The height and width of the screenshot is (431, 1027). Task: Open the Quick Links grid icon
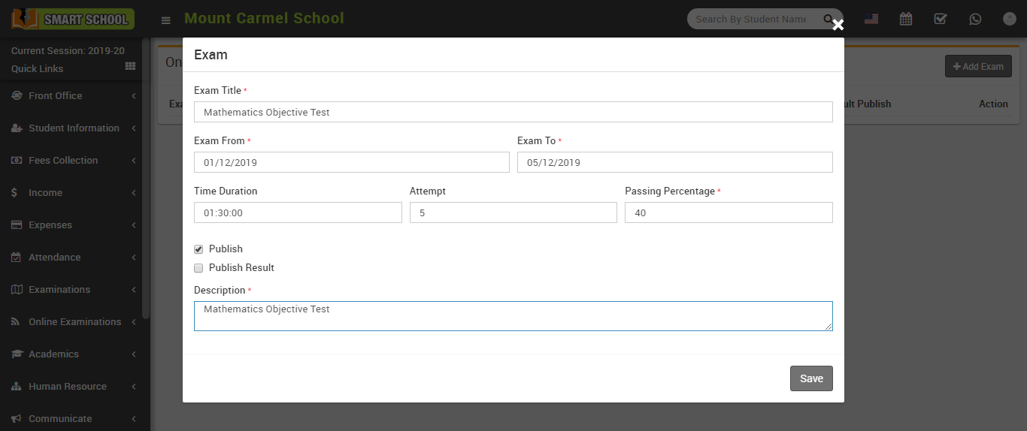point(130,67)
